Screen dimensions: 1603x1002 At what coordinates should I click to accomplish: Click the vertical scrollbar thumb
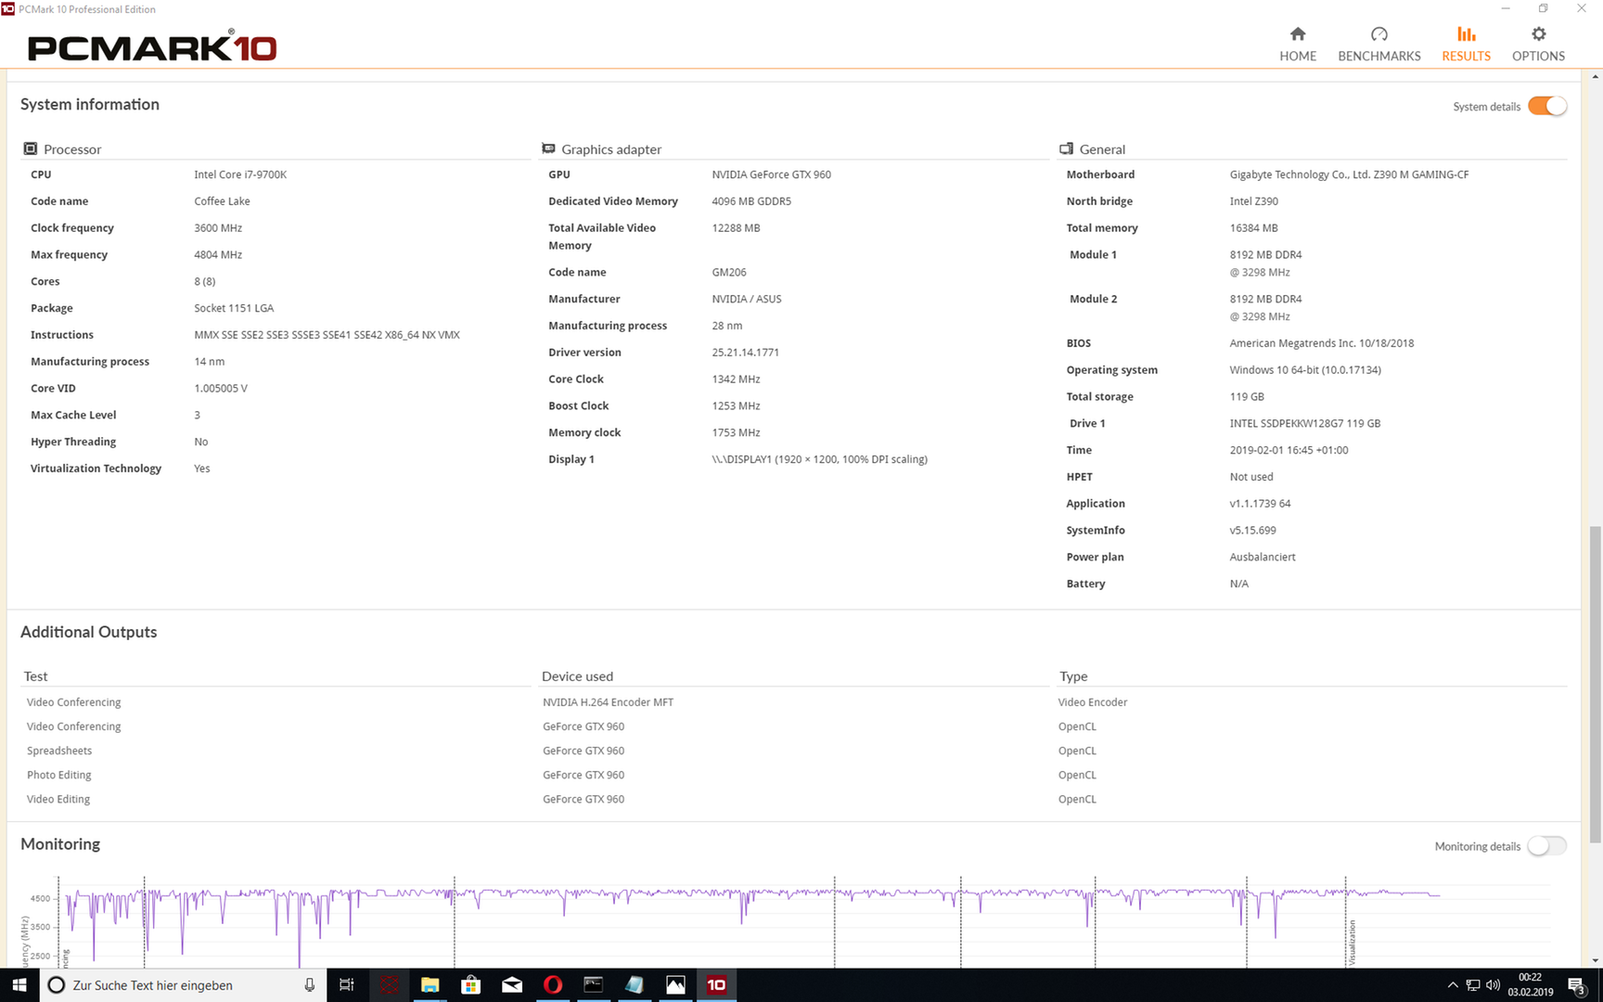pyautogui.click(x=1595, y=685)
